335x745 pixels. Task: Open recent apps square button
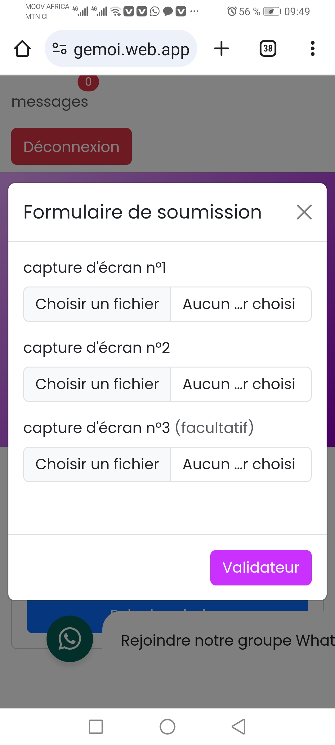pos(96,727)
